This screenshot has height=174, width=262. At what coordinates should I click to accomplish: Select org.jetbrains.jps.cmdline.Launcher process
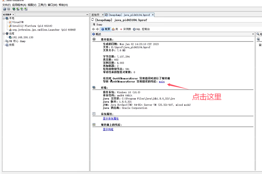(x=44, y=30)
